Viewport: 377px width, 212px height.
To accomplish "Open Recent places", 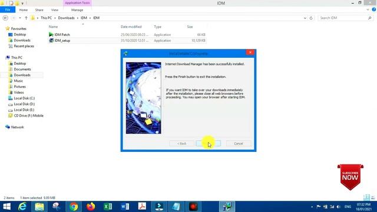I will (24, 46).
